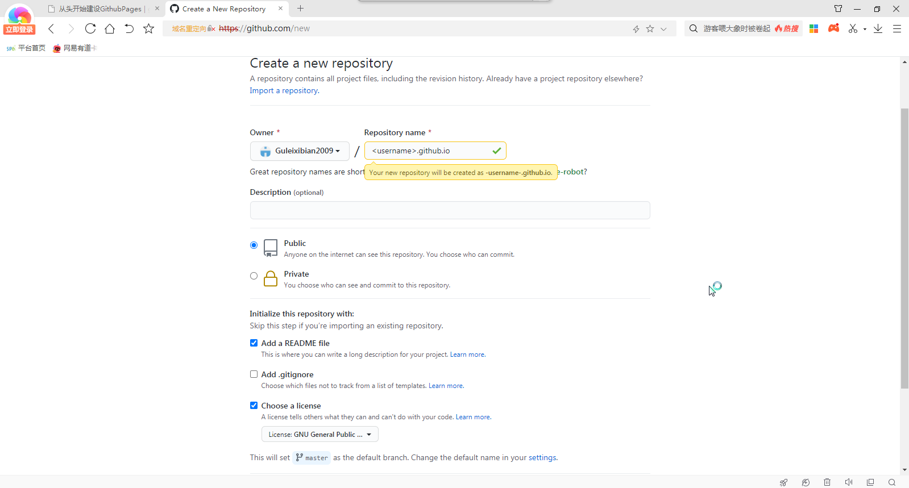This screenshot has width=909, height=488.
Task: Toggle the sound icon in status bar
Action: tap(849, 482)
